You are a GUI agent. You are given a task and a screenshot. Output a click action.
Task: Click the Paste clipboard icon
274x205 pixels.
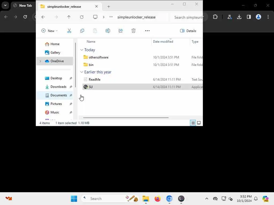95,31
